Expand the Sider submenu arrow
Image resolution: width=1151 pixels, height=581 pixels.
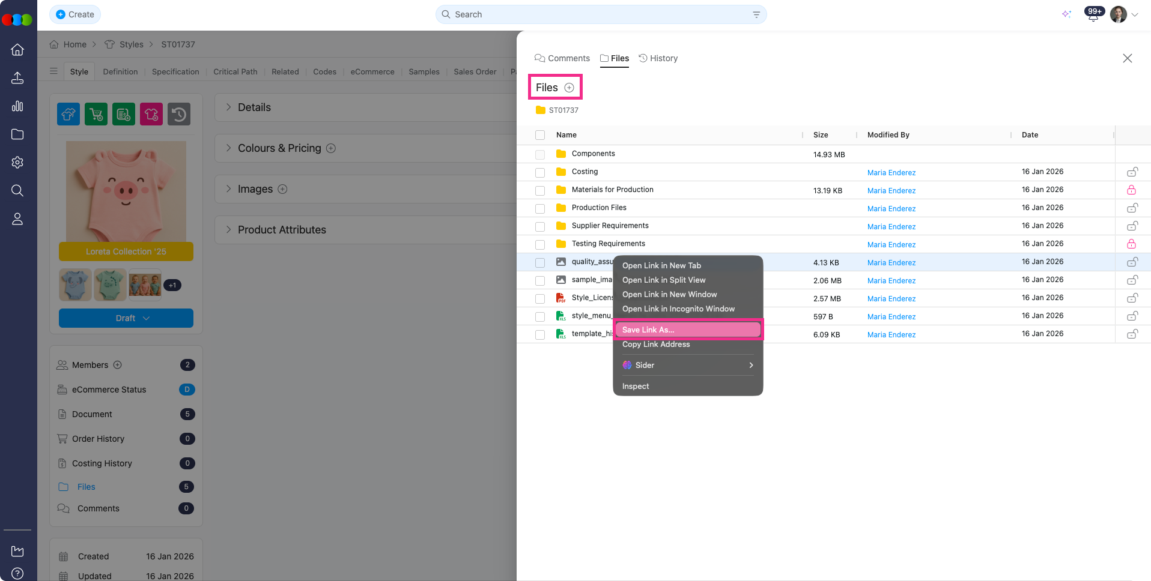[x=750, y=365]
